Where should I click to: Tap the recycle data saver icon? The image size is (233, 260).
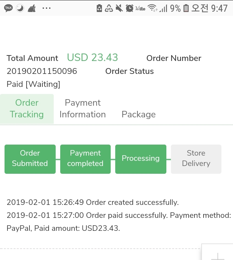pos(109,8)
